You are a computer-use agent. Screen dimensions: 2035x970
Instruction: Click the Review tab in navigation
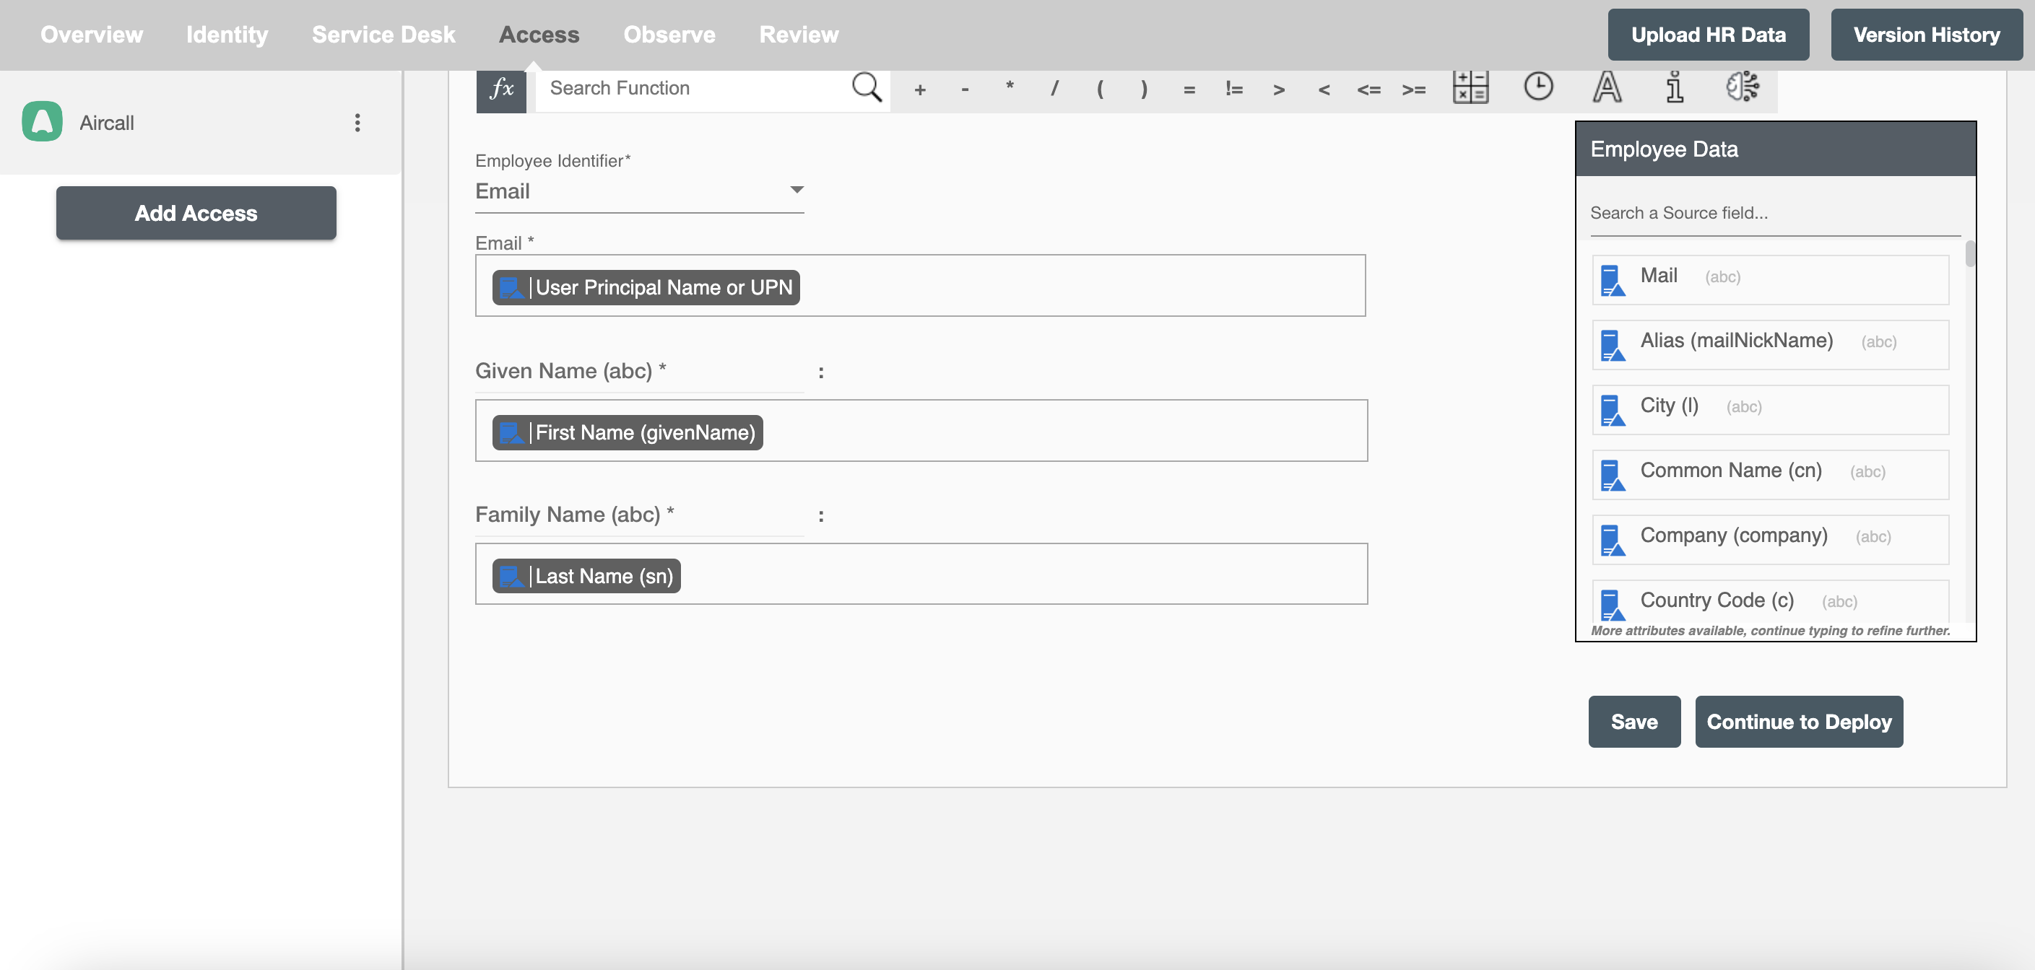pyautogui.click(x=798, y=32)
